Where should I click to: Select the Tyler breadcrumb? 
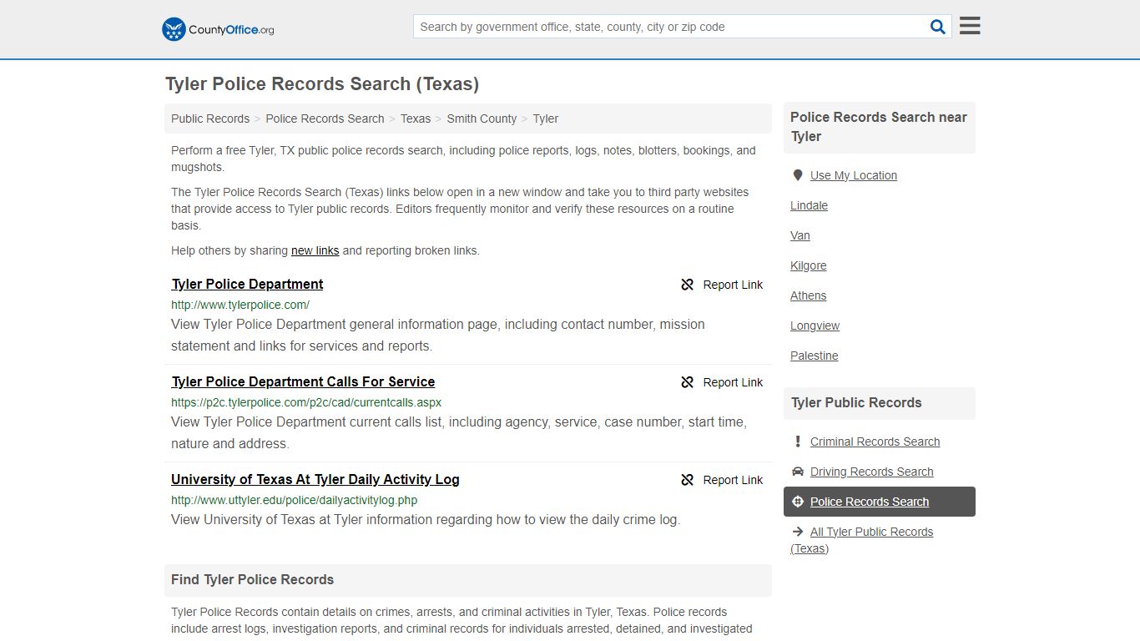pyautogui.click(x=546, y=119)
